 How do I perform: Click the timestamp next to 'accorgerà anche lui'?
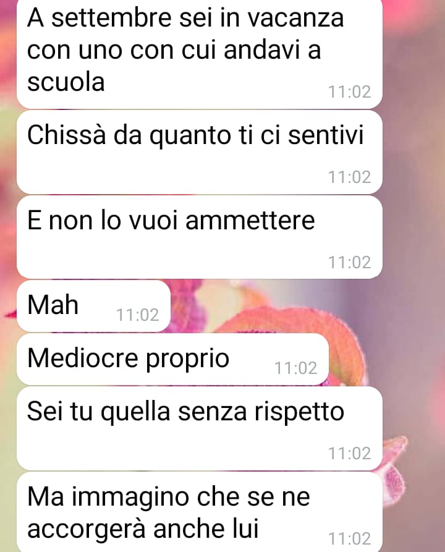point(350,538)
